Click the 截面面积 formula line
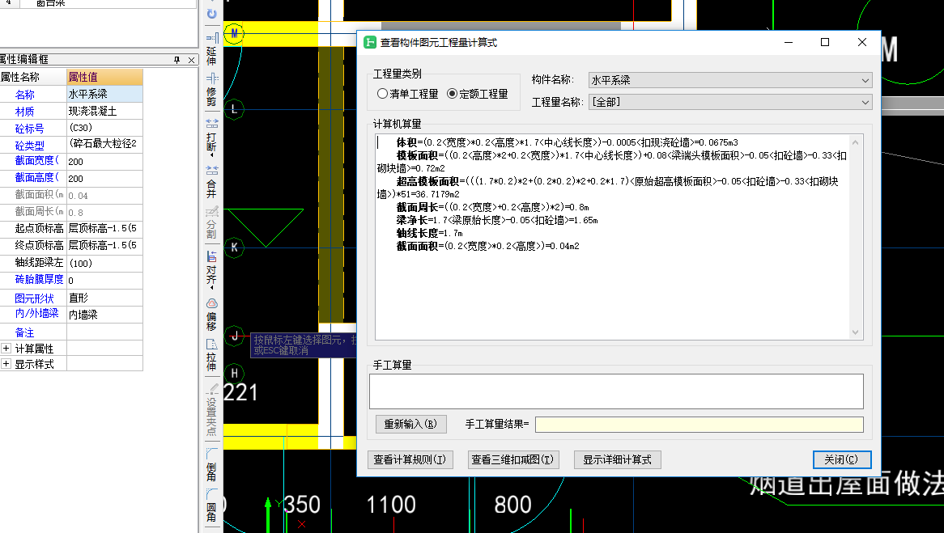 (x=487, y=246)
